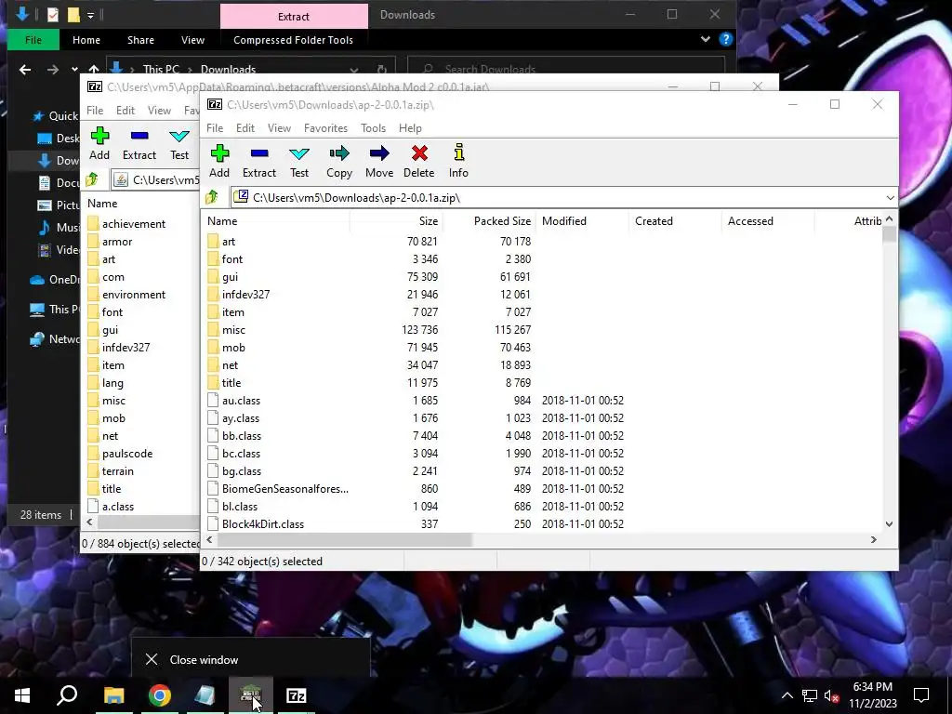The image size is (952, 714).
Task: Select a.class in the jar window
Action: [x=118, y=507]
